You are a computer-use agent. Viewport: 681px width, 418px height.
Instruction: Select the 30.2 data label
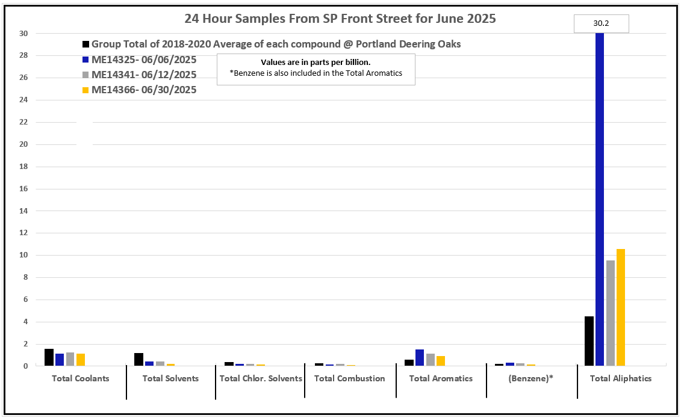[x=601, y=24]
